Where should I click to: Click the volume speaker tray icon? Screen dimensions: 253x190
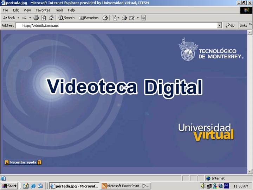click(x=203, y=186)
